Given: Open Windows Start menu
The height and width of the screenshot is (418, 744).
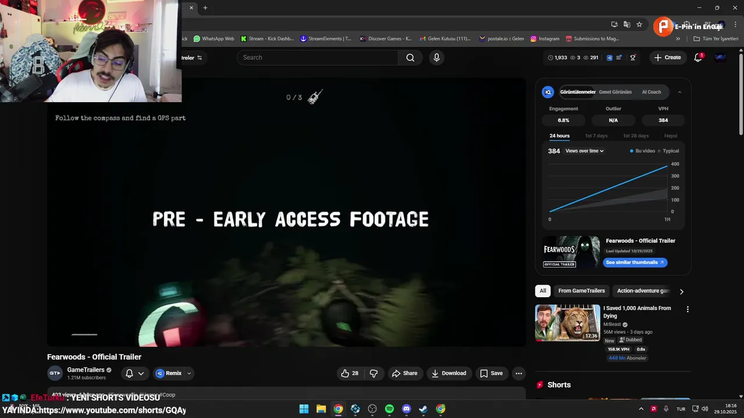Looking at the screenshot, I should tap(304, 409).
